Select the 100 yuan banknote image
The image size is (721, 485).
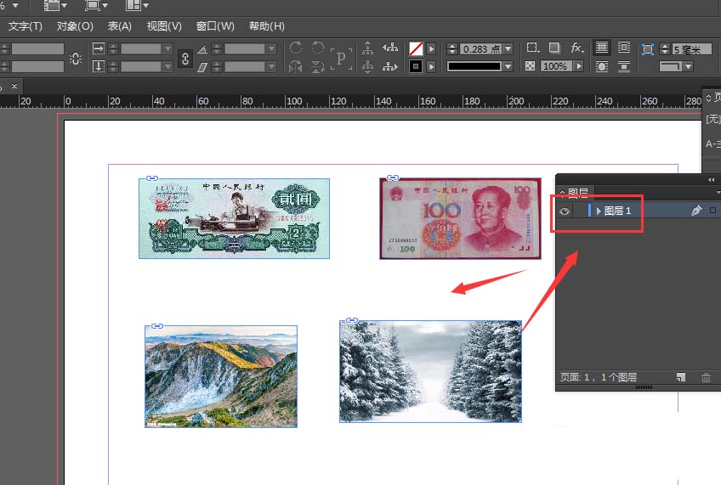tap(460, 218)
